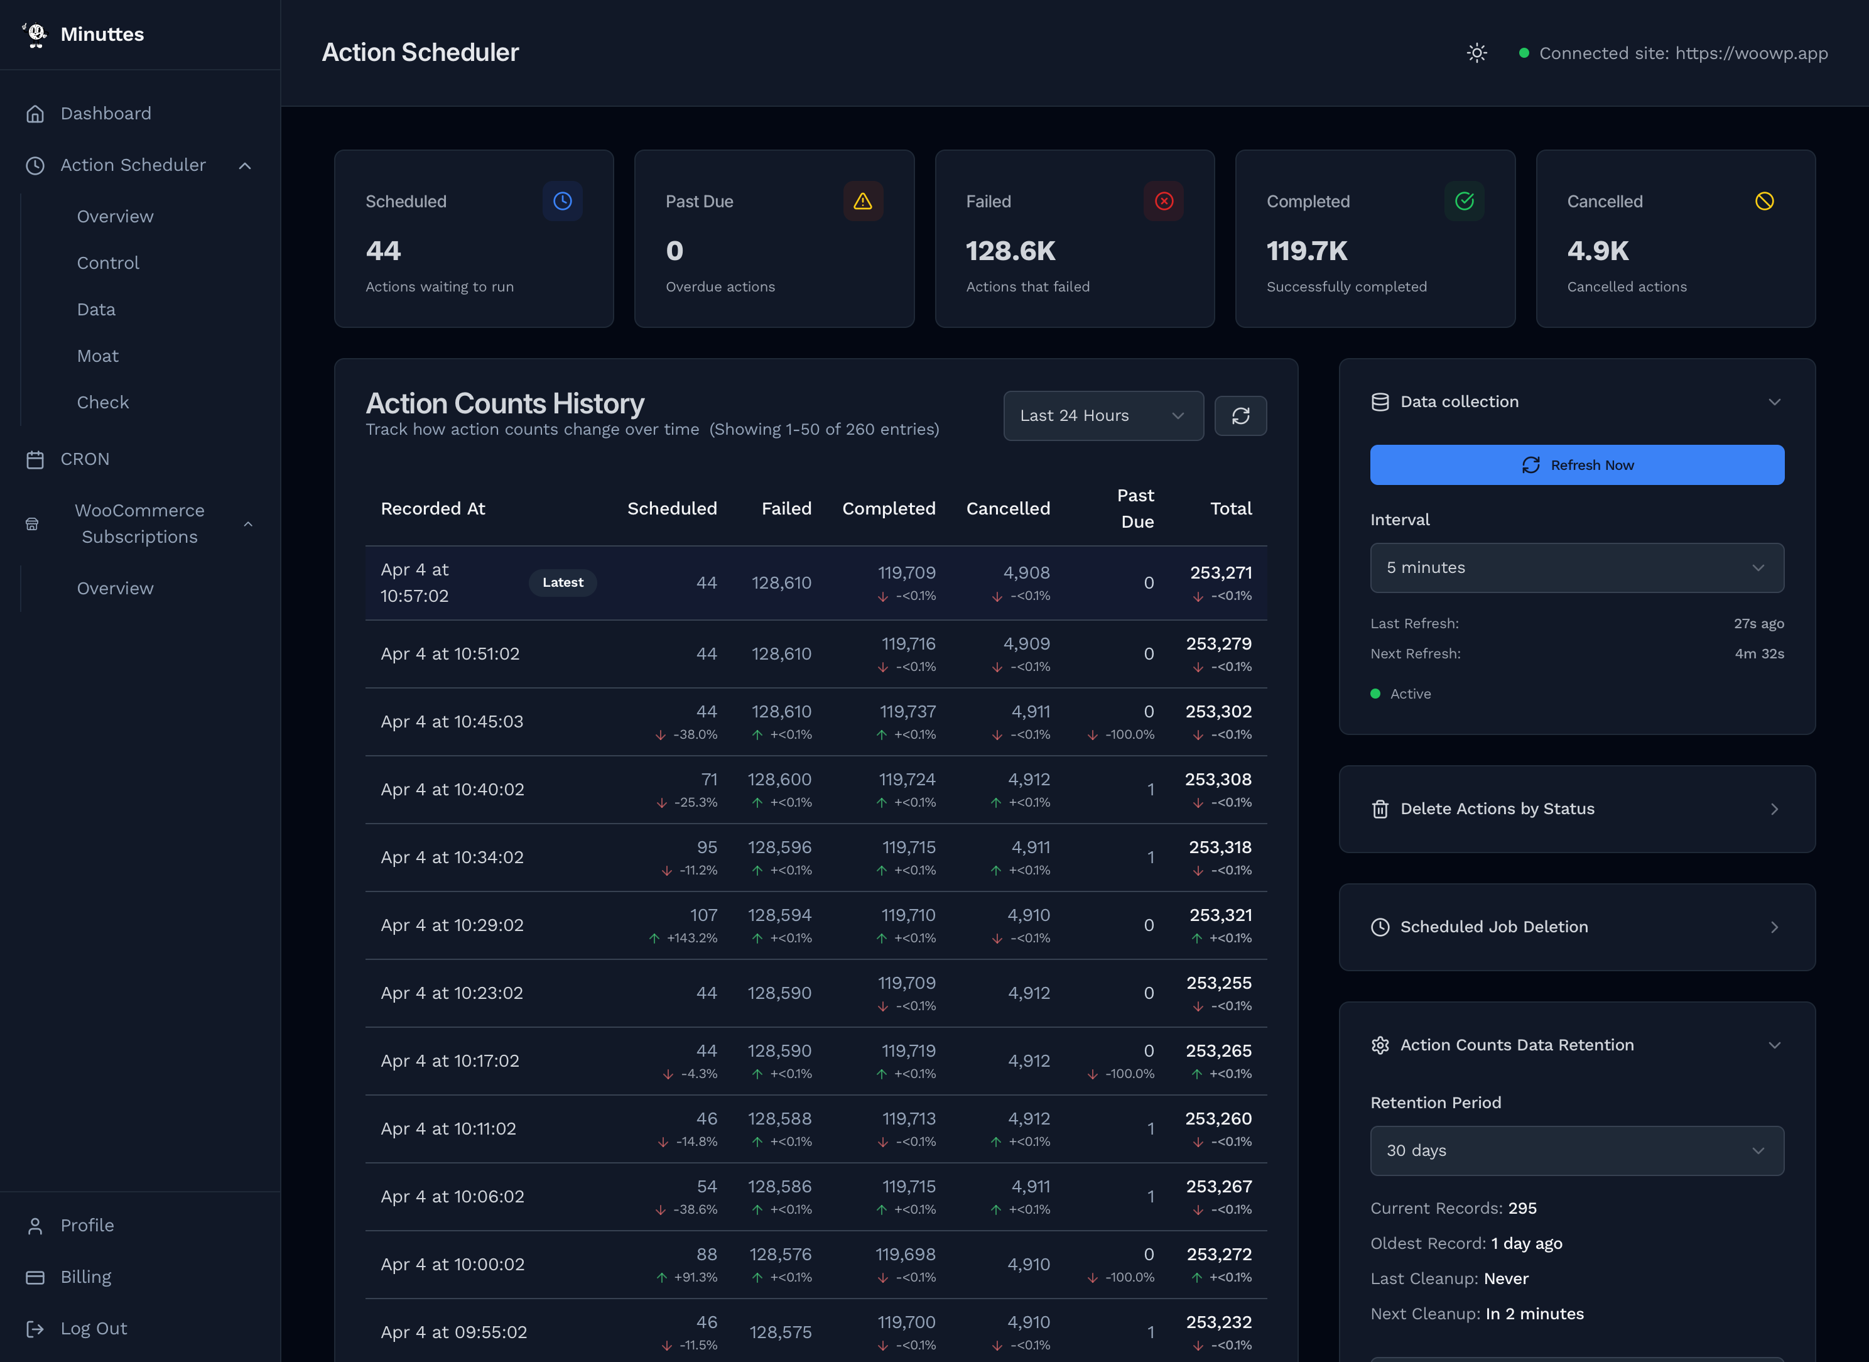Collapse the Action Scheduler sidebar section
This screenshot has height=1362, width=1869.
(245, 165)
